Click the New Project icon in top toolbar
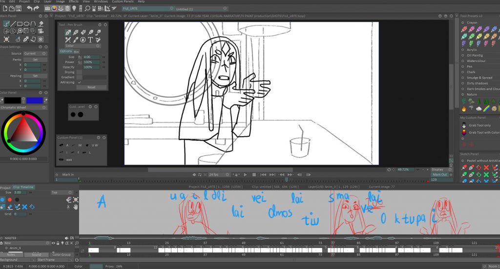 point(5,9)
